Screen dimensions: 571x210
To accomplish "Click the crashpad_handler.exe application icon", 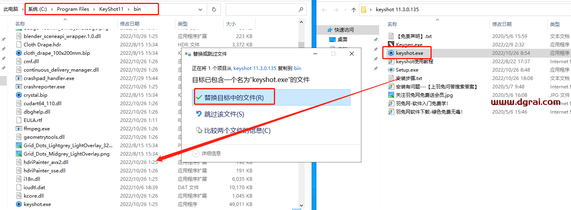I will click(18, 78).
